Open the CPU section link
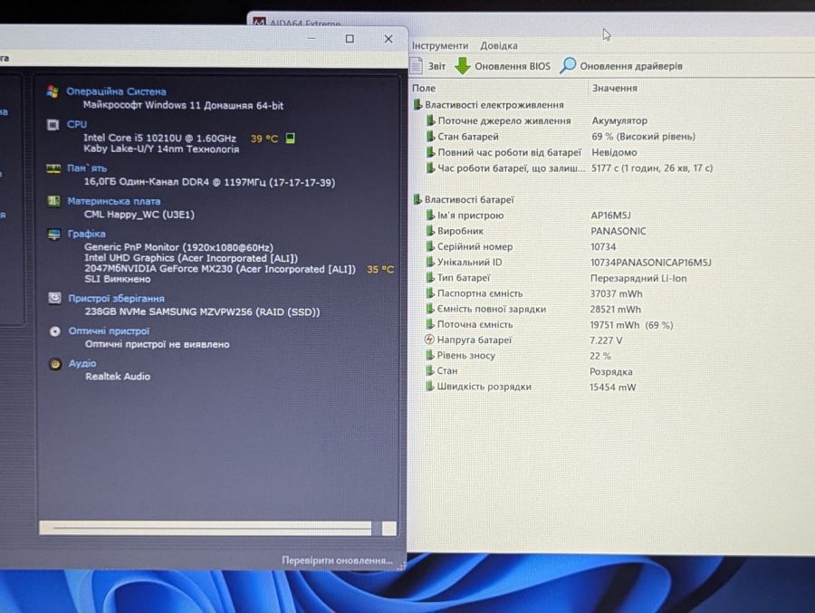The height and width of the screenshot is (613, 815). click(x=77, y=124)
